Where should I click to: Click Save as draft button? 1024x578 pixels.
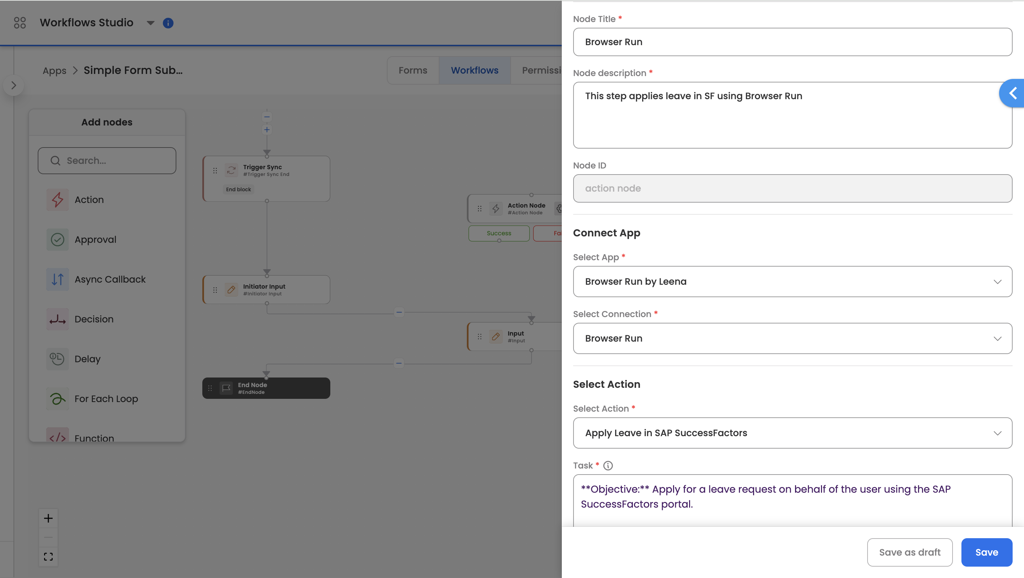(910, 552)
